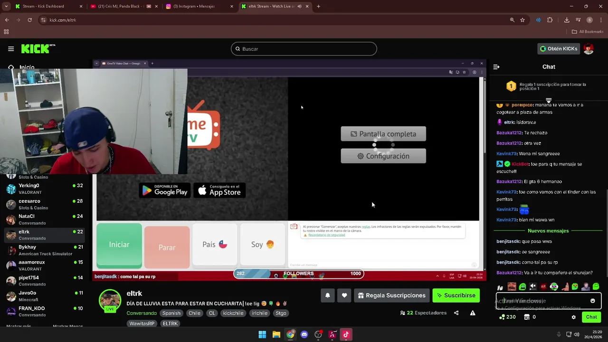Open the Kick hamburger menu
This screenshot has height=342, width=608.
click(x=11, y=49)
